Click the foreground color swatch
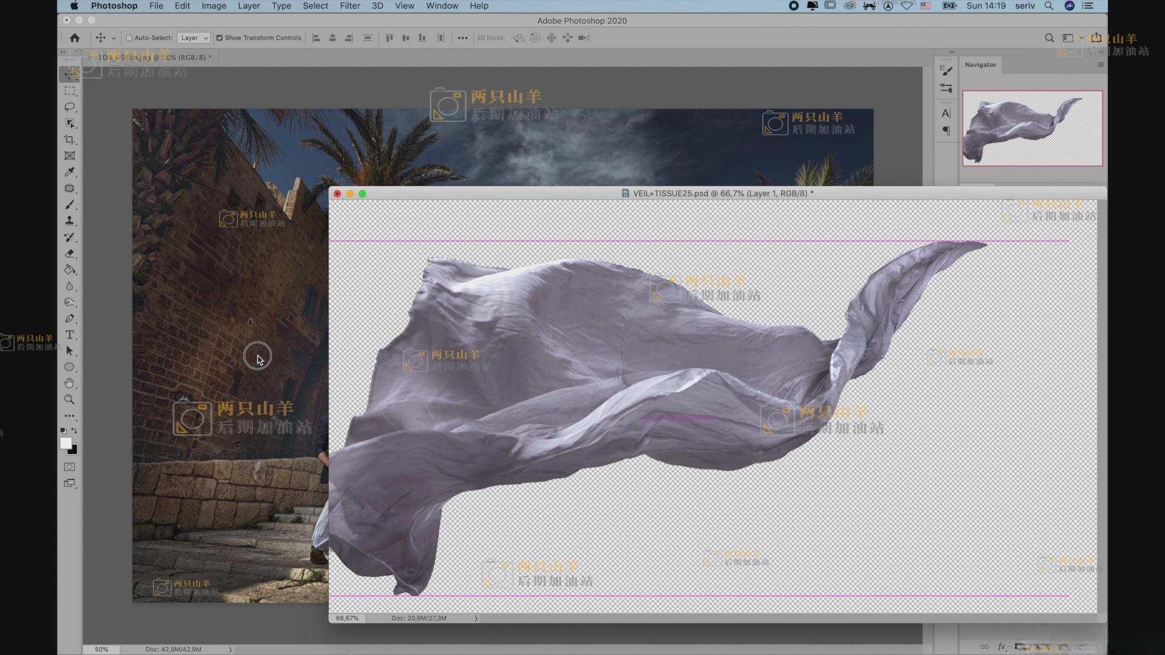The image size is (1165, 655). (66, 443)
